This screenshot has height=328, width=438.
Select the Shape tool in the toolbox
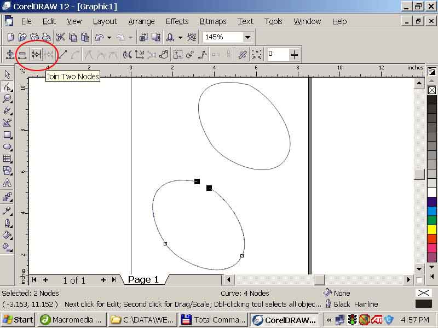coord(7,86)
